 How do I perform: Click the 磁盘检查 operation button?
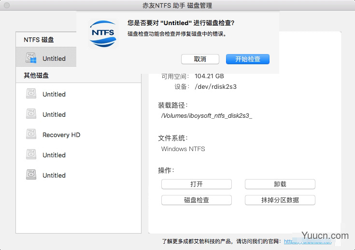(x=196, y=200)
